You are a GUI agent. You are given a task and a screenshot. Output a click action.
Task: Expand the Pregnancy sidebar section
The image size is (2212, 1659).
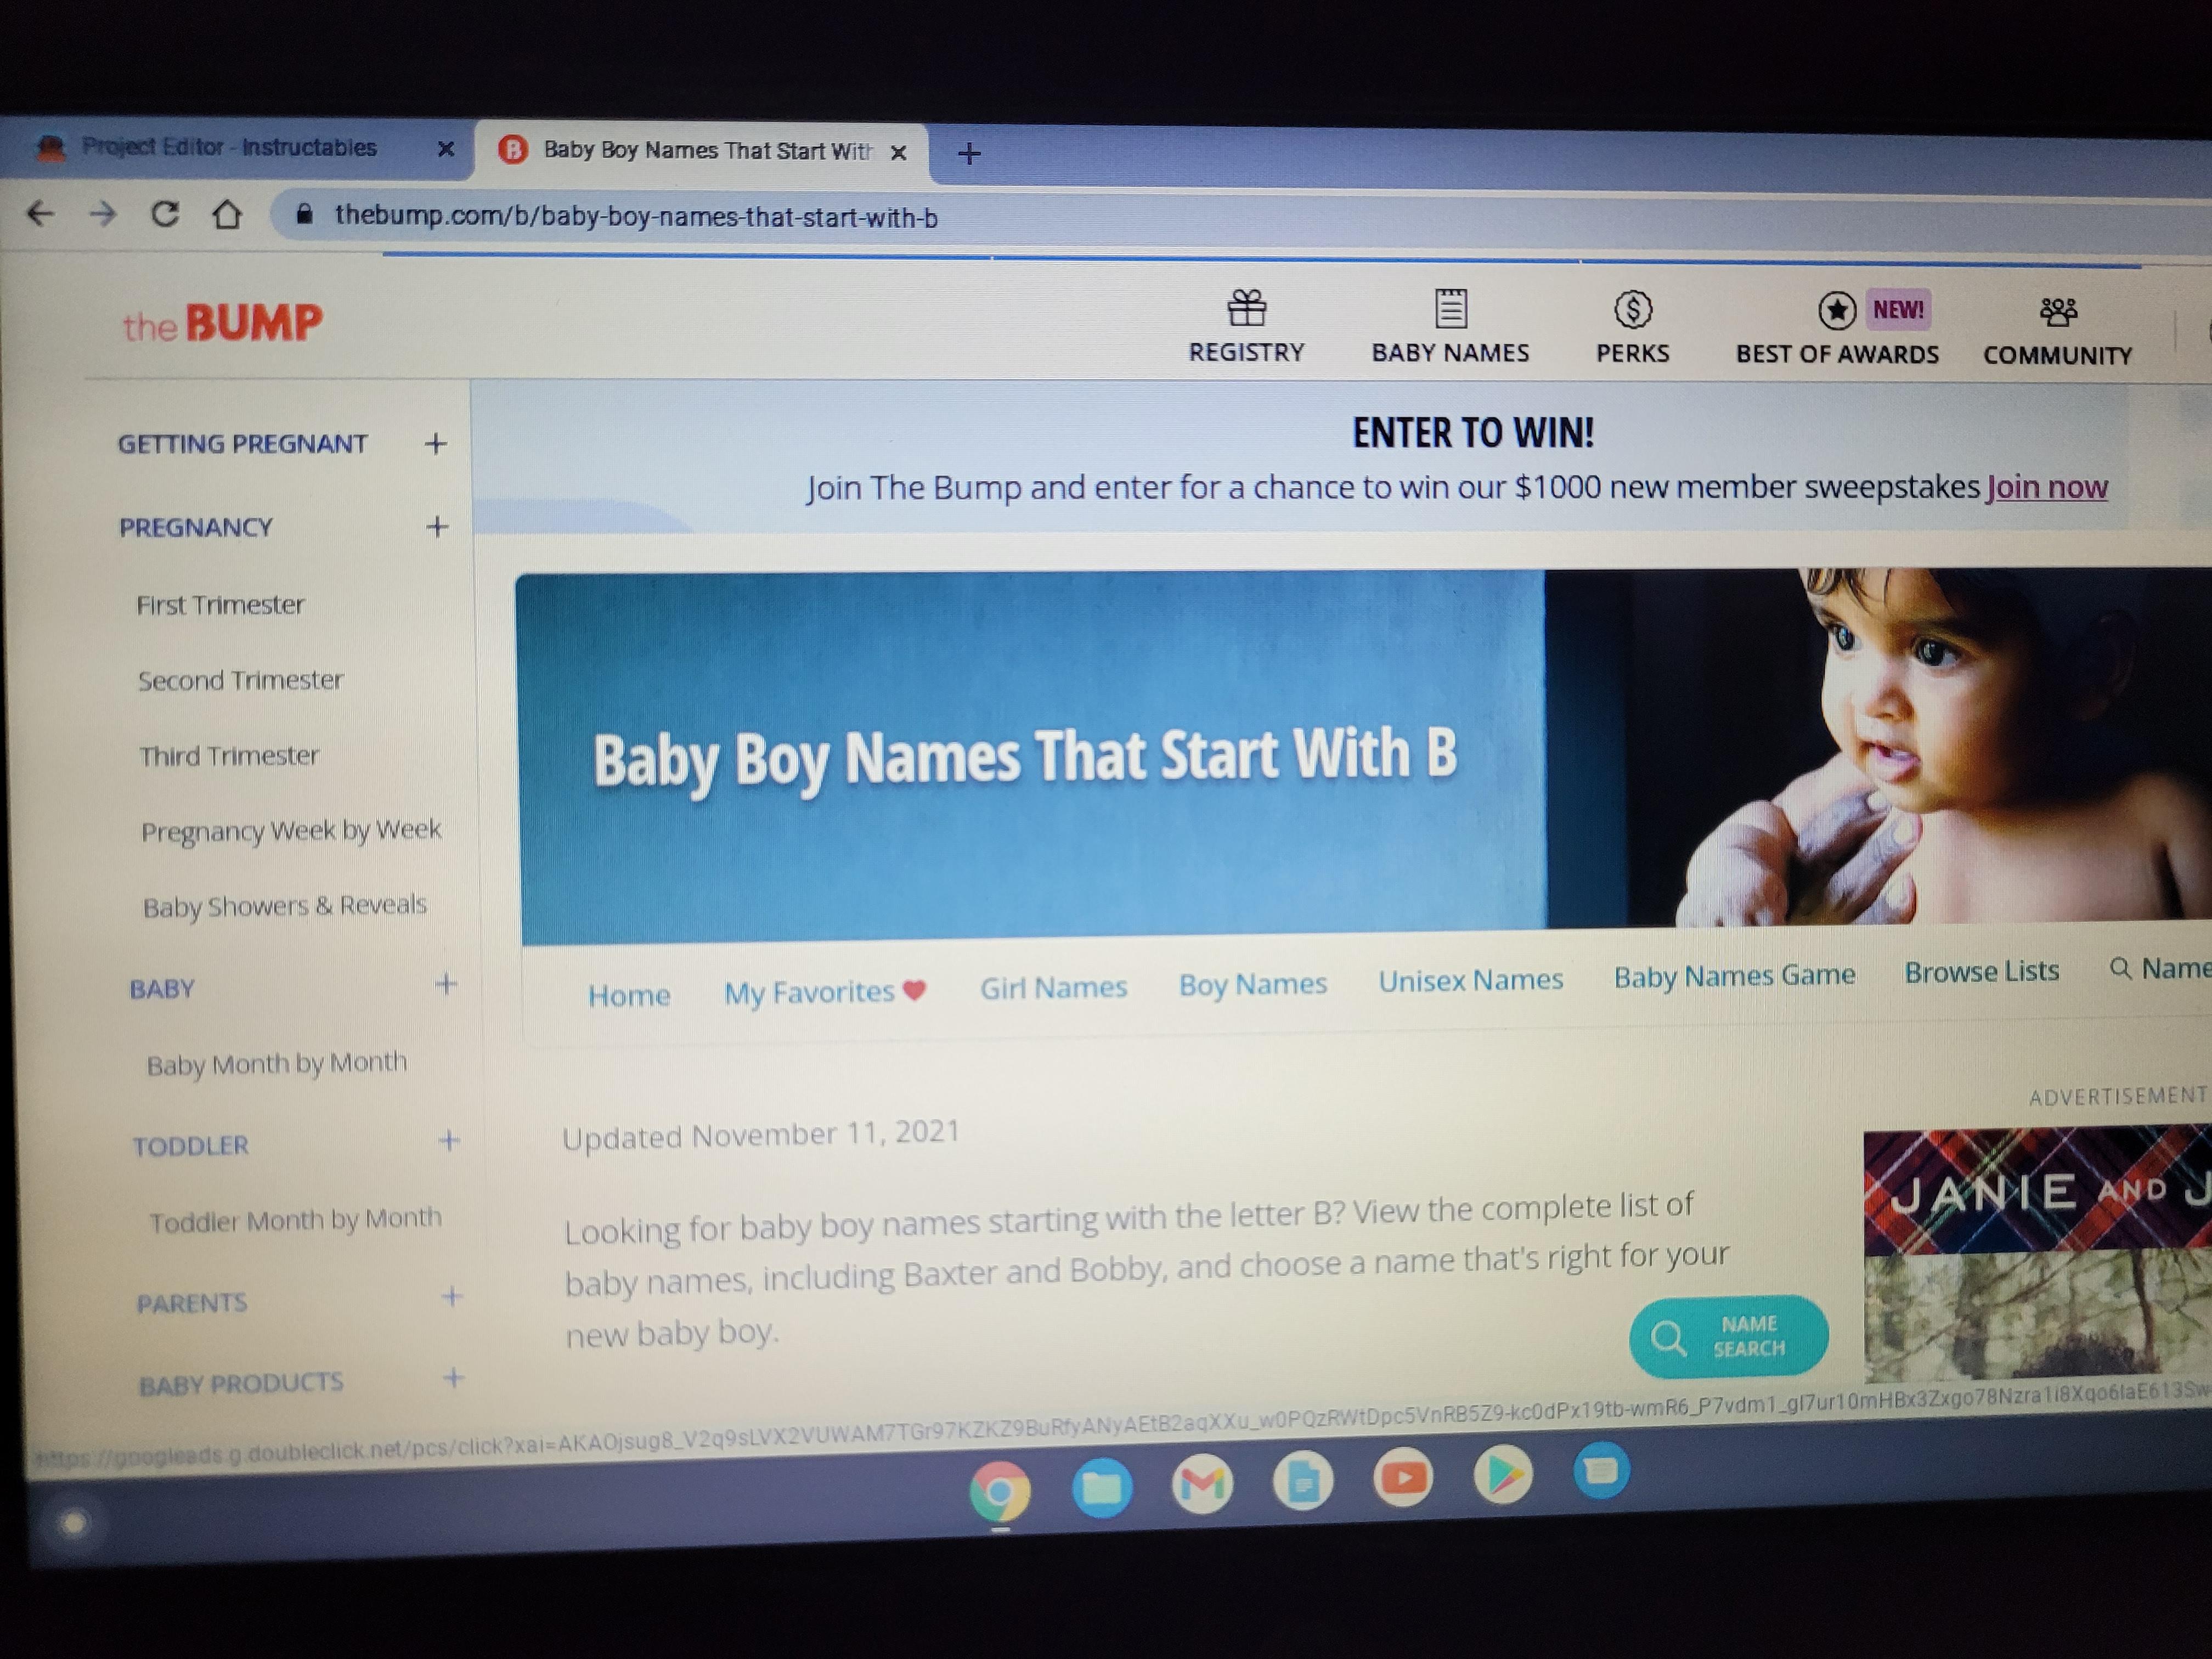(437, 527)
